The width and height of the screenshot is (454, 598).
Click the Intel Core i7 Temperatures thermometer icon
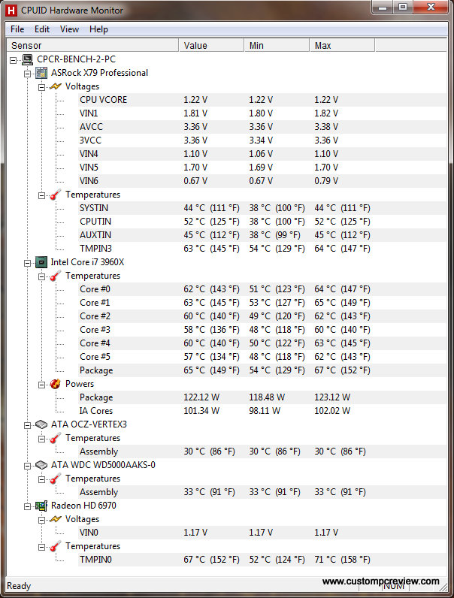click(56, 276)
